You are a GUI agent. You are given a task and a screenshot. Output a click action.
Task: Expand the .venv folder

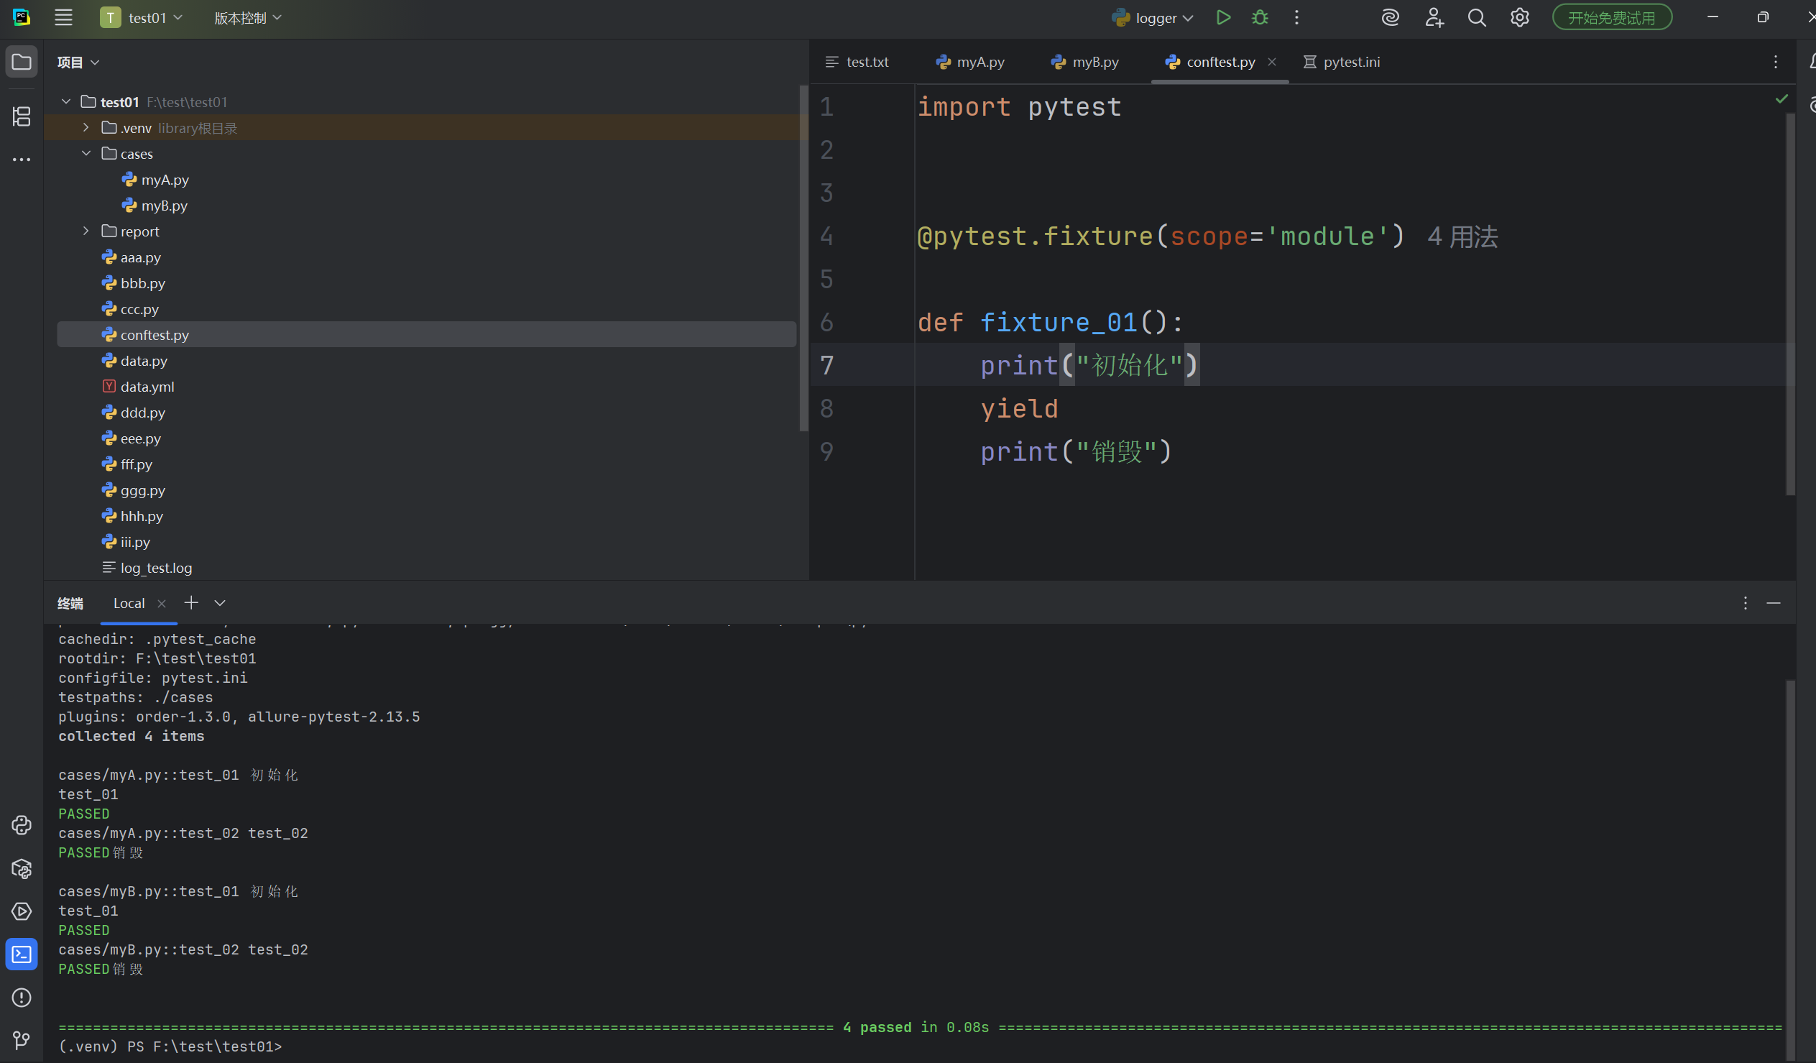click(x=86, y=127)
